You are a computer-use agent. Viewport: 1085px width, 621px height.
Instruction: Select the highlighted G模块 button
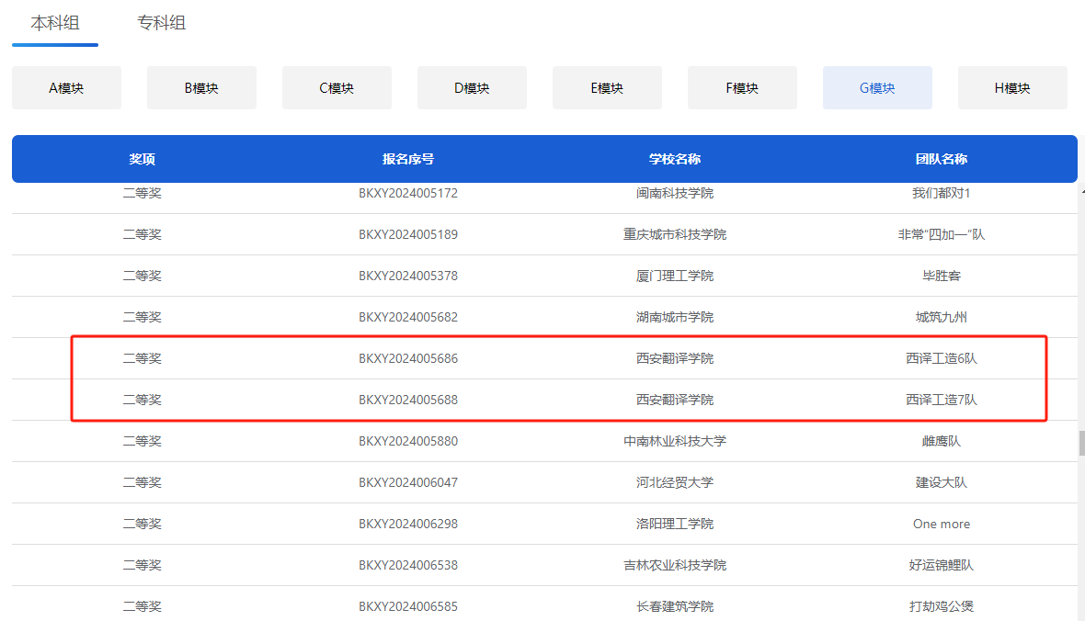(877, 88)
